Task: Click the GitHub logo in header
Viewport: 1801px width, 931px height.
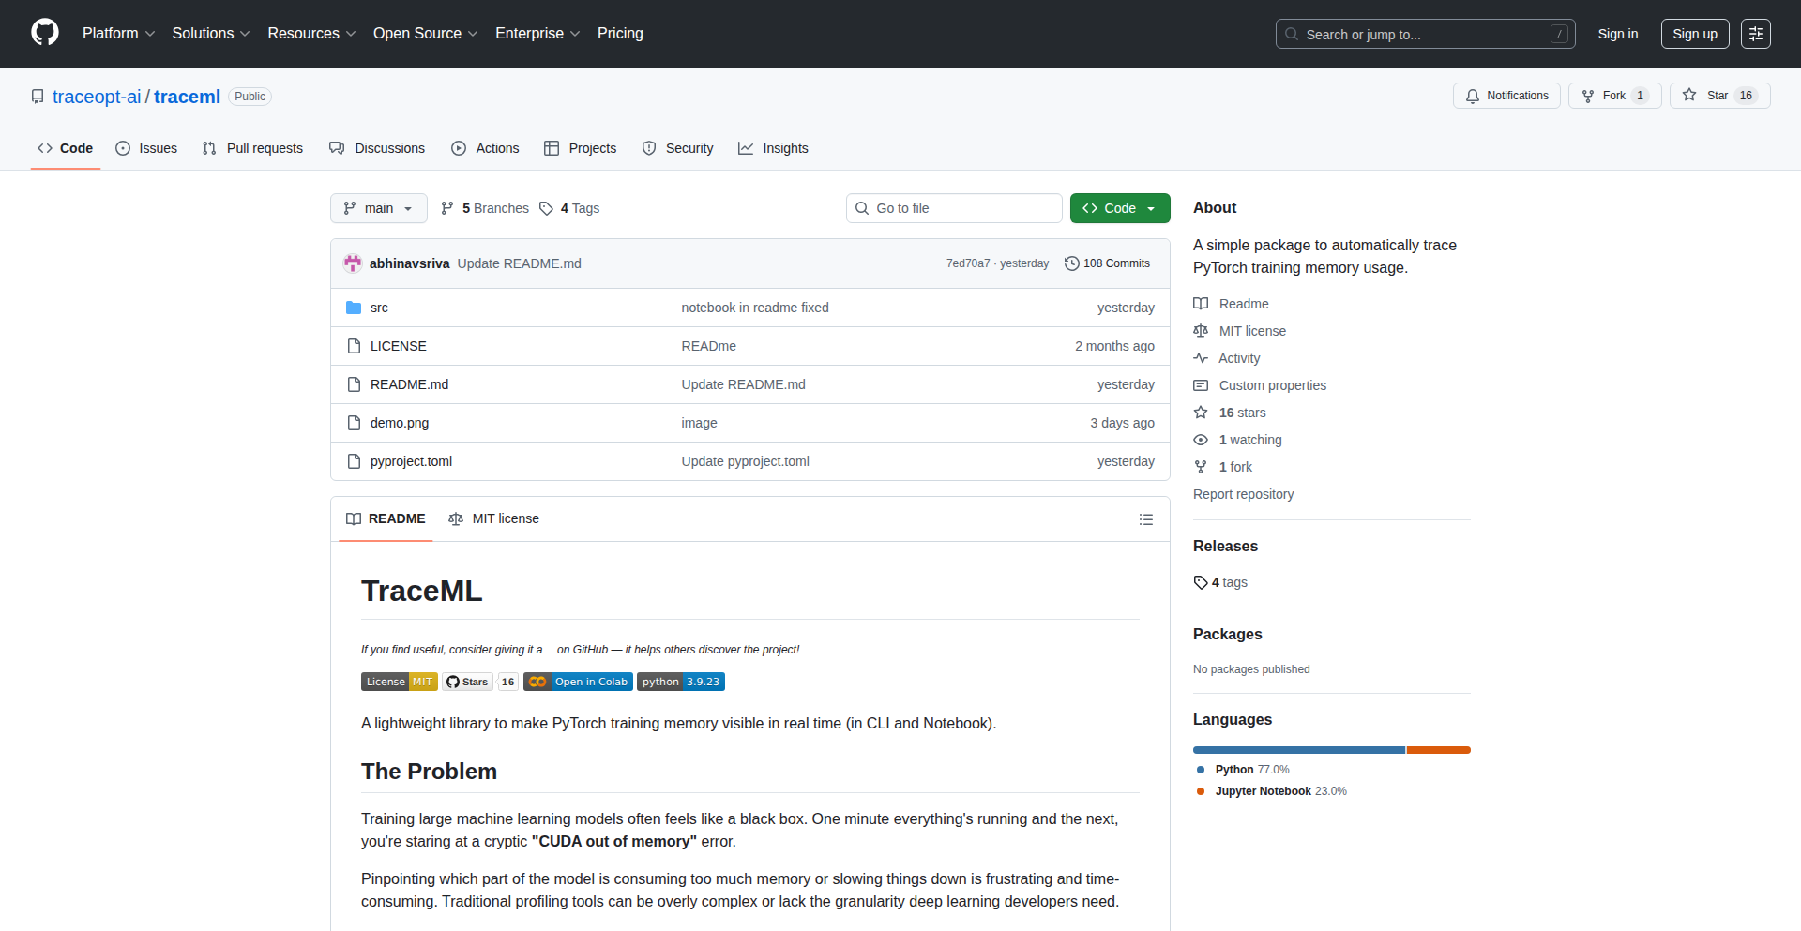Action: (x=45, y=33)
